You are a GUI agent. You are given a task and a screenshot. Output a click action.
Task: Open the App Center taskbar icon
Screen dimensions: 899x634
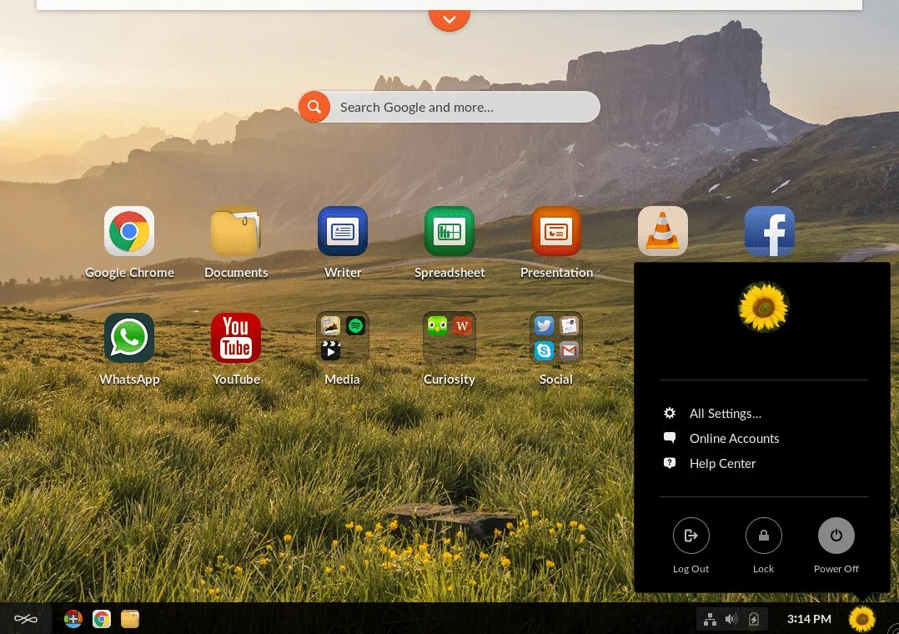coord(73,619)
